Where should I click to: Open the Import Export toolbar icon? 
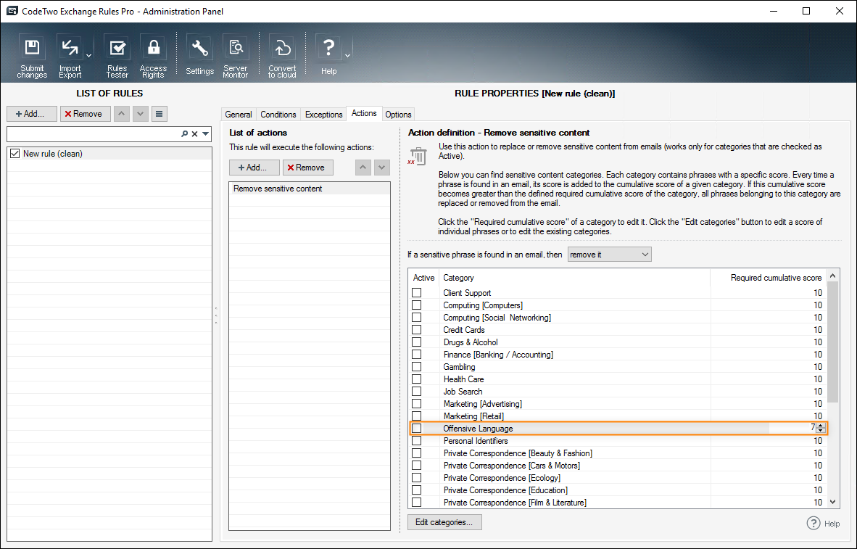(70, 56)
